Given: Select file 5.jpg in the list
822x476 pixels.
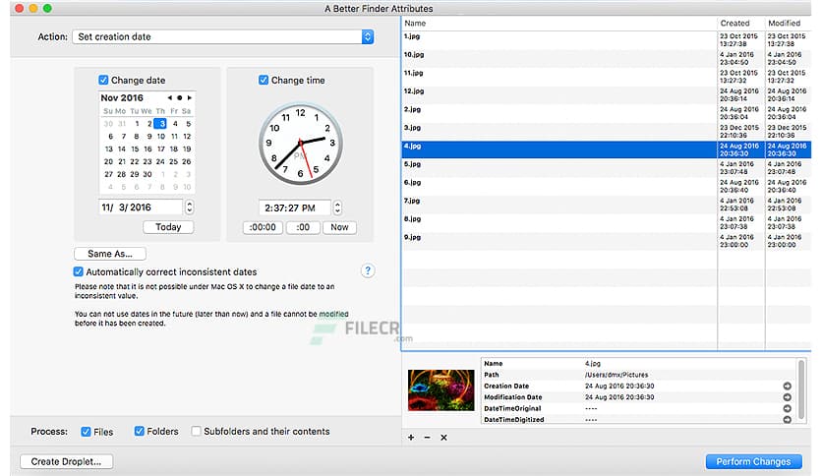Looking at the screenshot, I should pyautogui.click(x=607, y=168).
